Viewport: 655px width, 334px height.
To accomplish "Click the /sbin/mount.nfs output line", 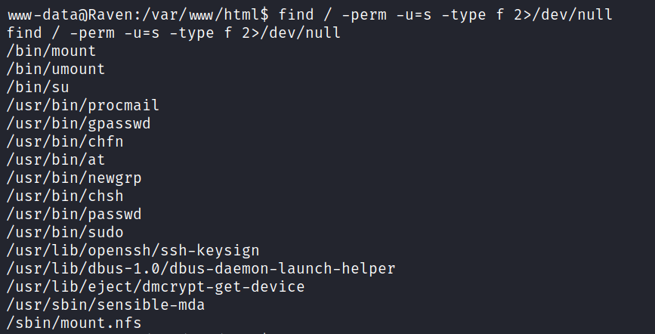I will [x=74, y=323].
